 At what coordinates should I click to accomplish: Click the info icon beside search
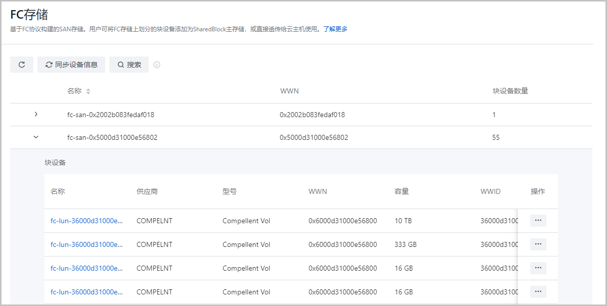click(x=157, y=65)
